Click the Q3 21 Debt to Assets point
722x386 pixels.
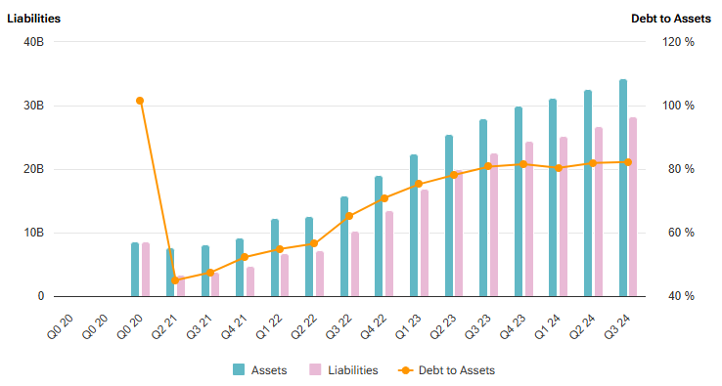pos(210,273)
